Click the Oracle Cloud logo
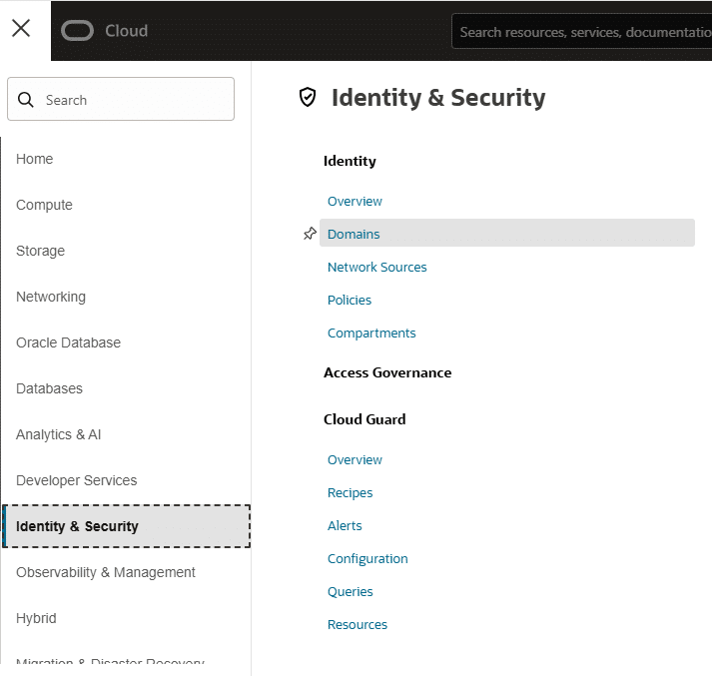The height and width of the screenshot is (676, 712). 77,31
